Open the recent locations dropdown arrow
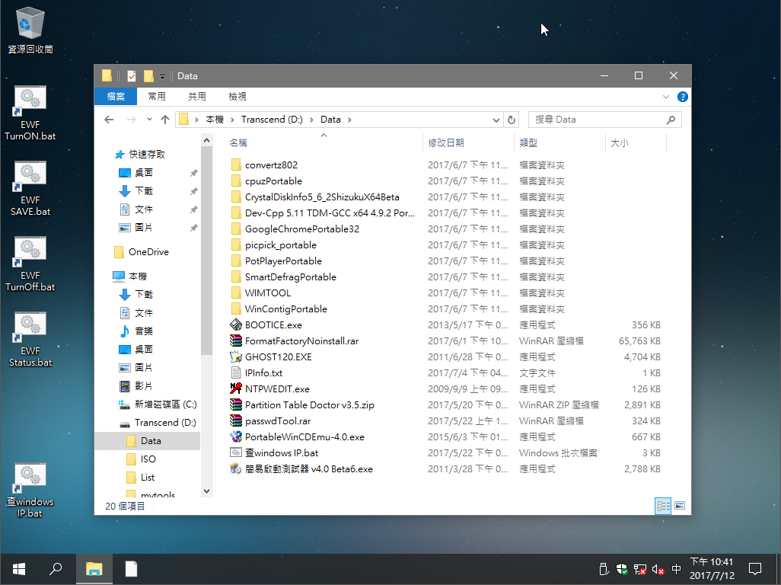This screenshot has width=781, height=585. pyautogui.click(x=148, y=120)
